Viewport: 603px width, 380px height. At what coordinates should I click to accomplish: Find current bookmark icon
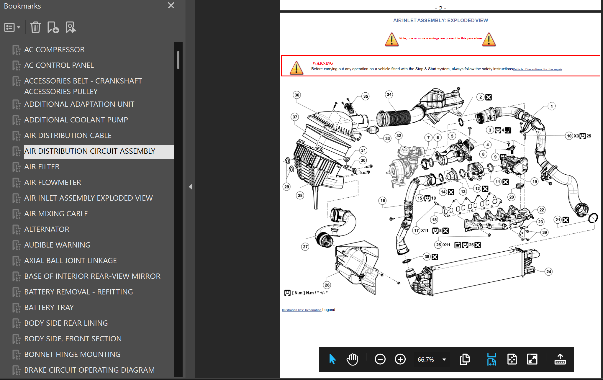click(x=71, y=27)
